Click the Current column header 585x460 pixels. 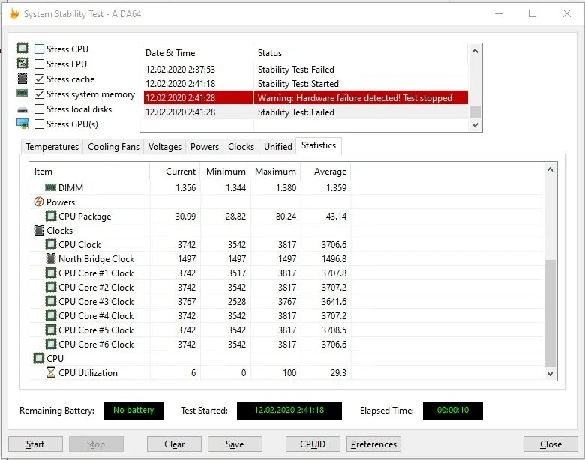[175, 172]
